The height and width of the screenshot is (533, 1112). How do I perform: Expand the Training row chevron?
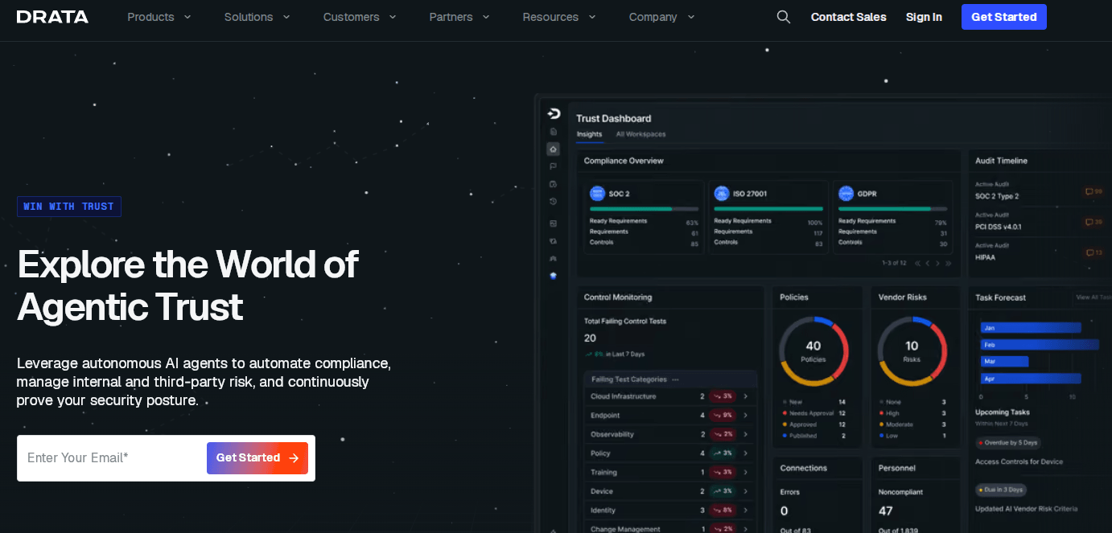coord(746,473)
